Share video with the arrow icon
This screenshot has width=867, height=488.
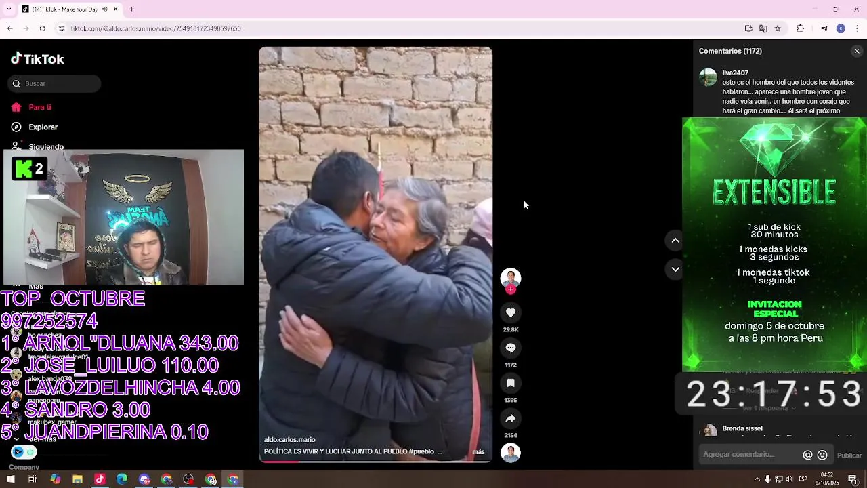coord(511,418)
